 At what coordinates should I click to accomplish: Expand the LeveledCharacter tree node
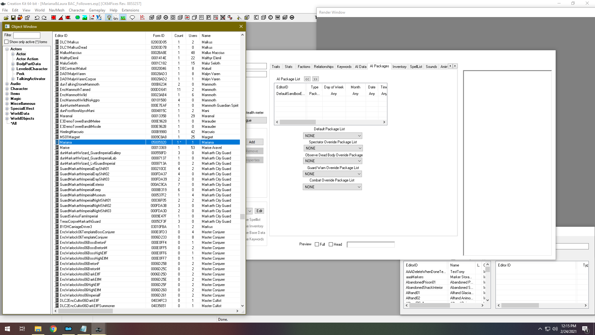(13, 69)
